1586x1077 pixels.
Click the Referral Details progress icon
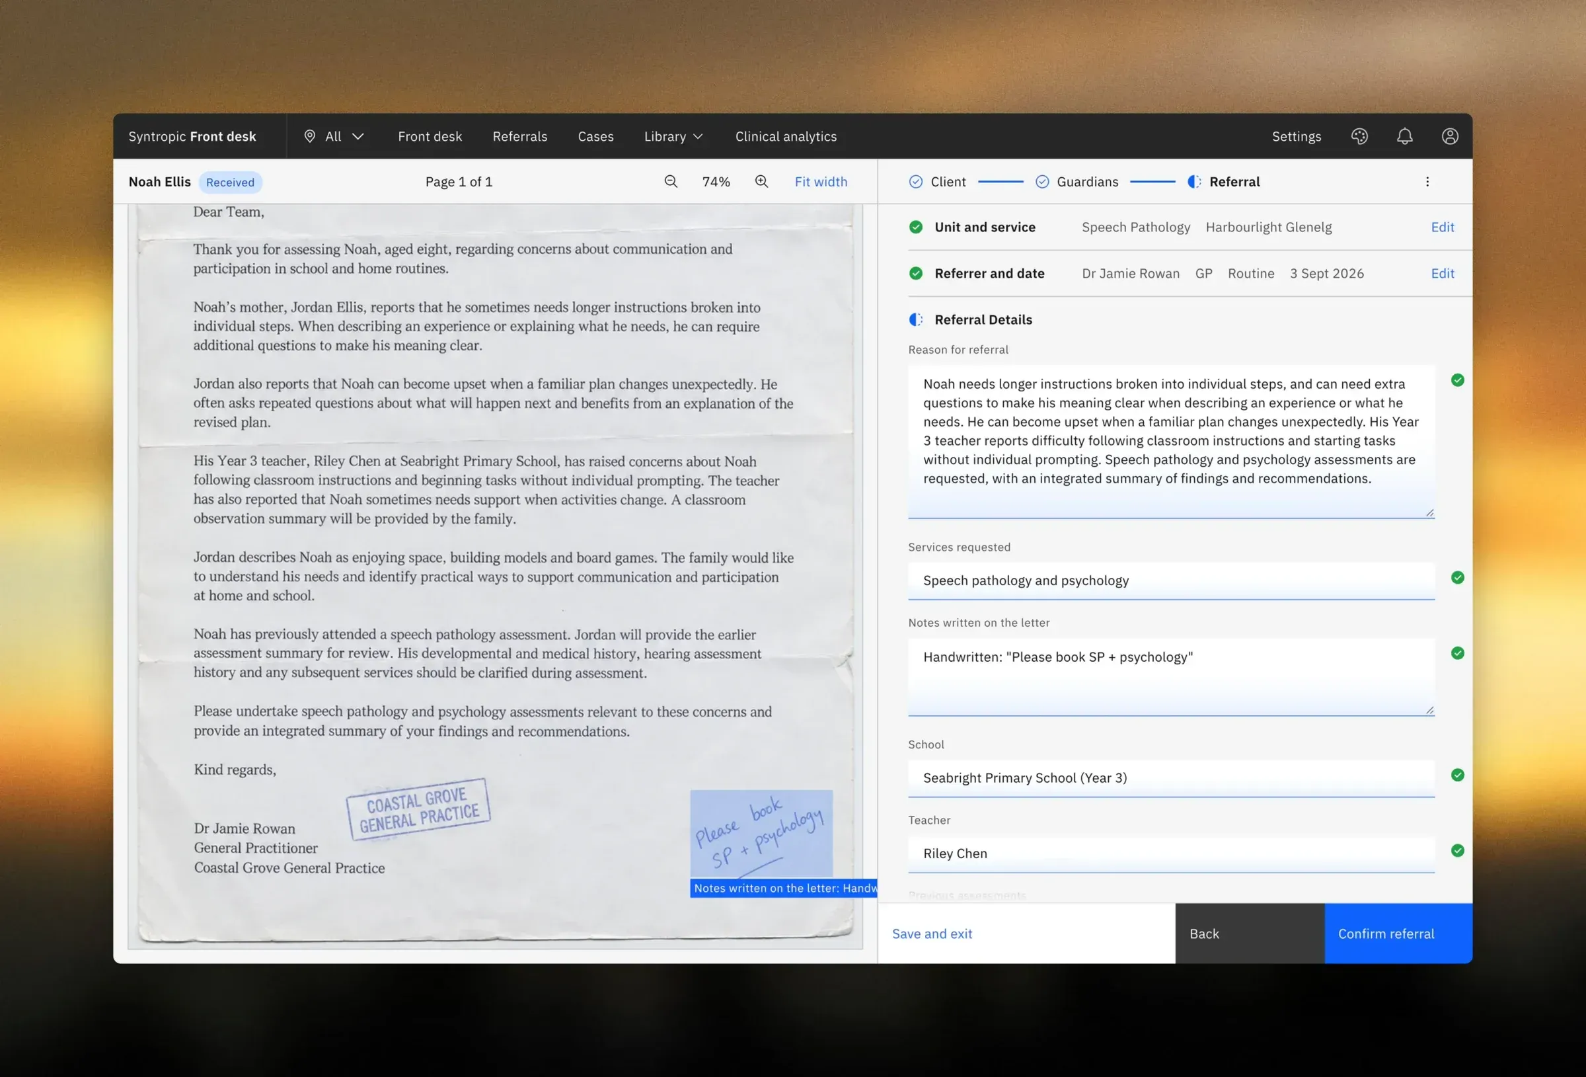(916, 319)
